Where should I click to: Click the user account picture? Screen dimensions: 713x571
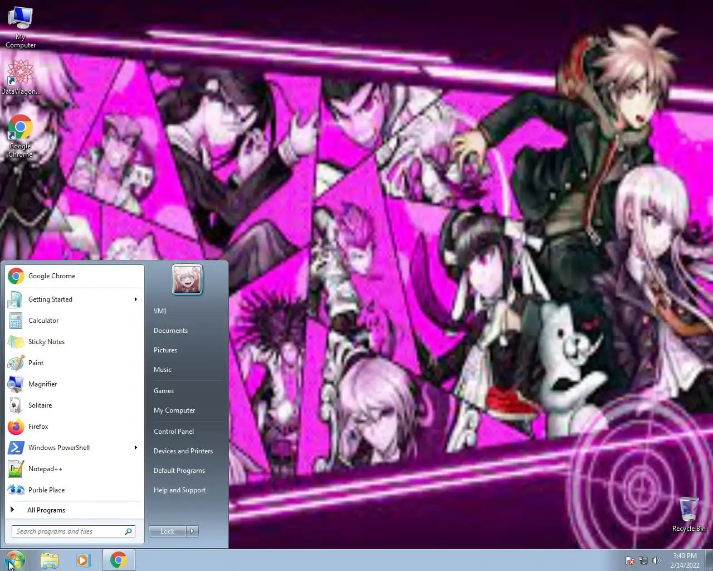[187, 279]
